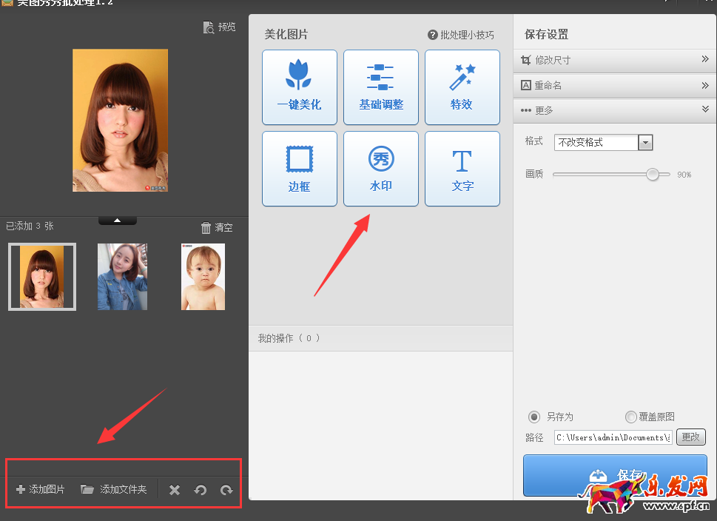This screenshot has width=717, height=521.
Task: Click the 预览 preview button
Action: coord(218,27)
